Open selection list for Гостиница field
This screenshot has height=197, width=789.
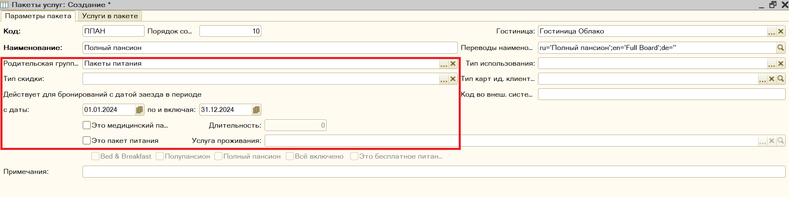(x=771, y=31)
